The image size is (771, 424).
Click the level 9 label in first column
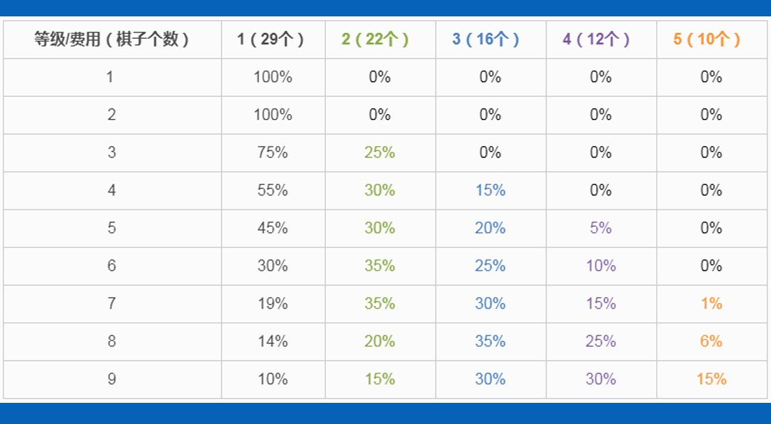pyautogui.click(x=111, y=379)
